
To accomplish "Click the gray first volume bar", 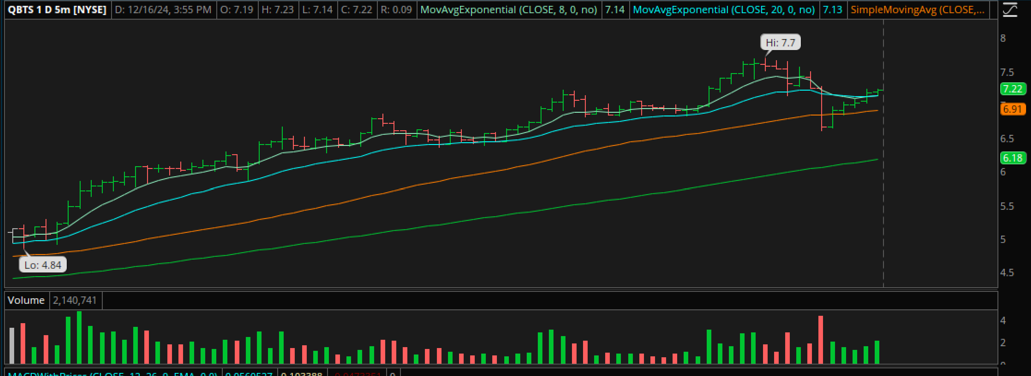I will click(12, 346).
